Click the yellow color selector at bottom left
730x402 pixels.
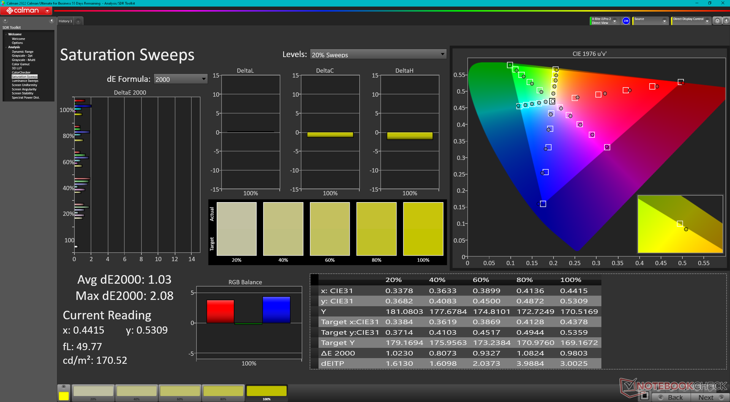[x=64, y=396]
